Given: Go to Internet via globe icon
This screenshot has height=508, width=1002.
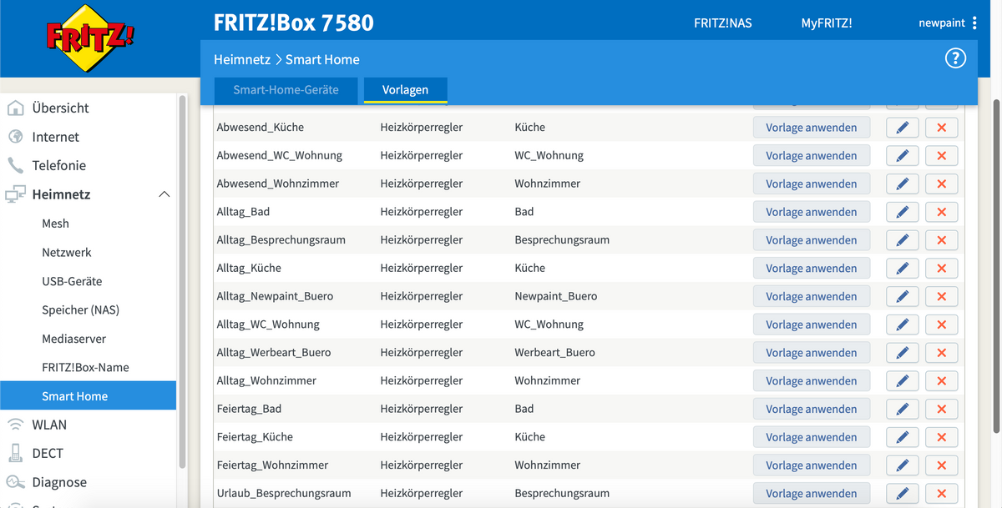Looking at the screenshot, I should pos(15,137).
